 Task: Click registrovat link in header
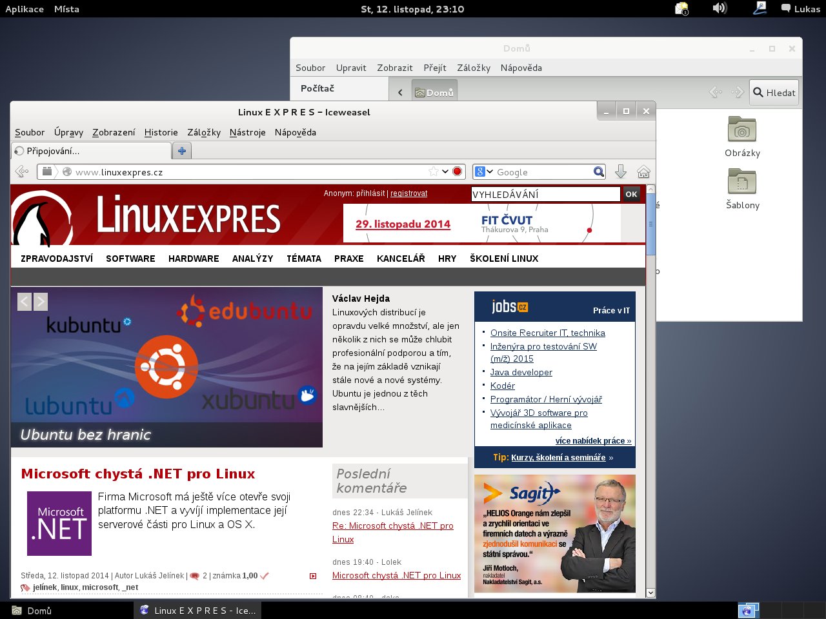point(408,193)
